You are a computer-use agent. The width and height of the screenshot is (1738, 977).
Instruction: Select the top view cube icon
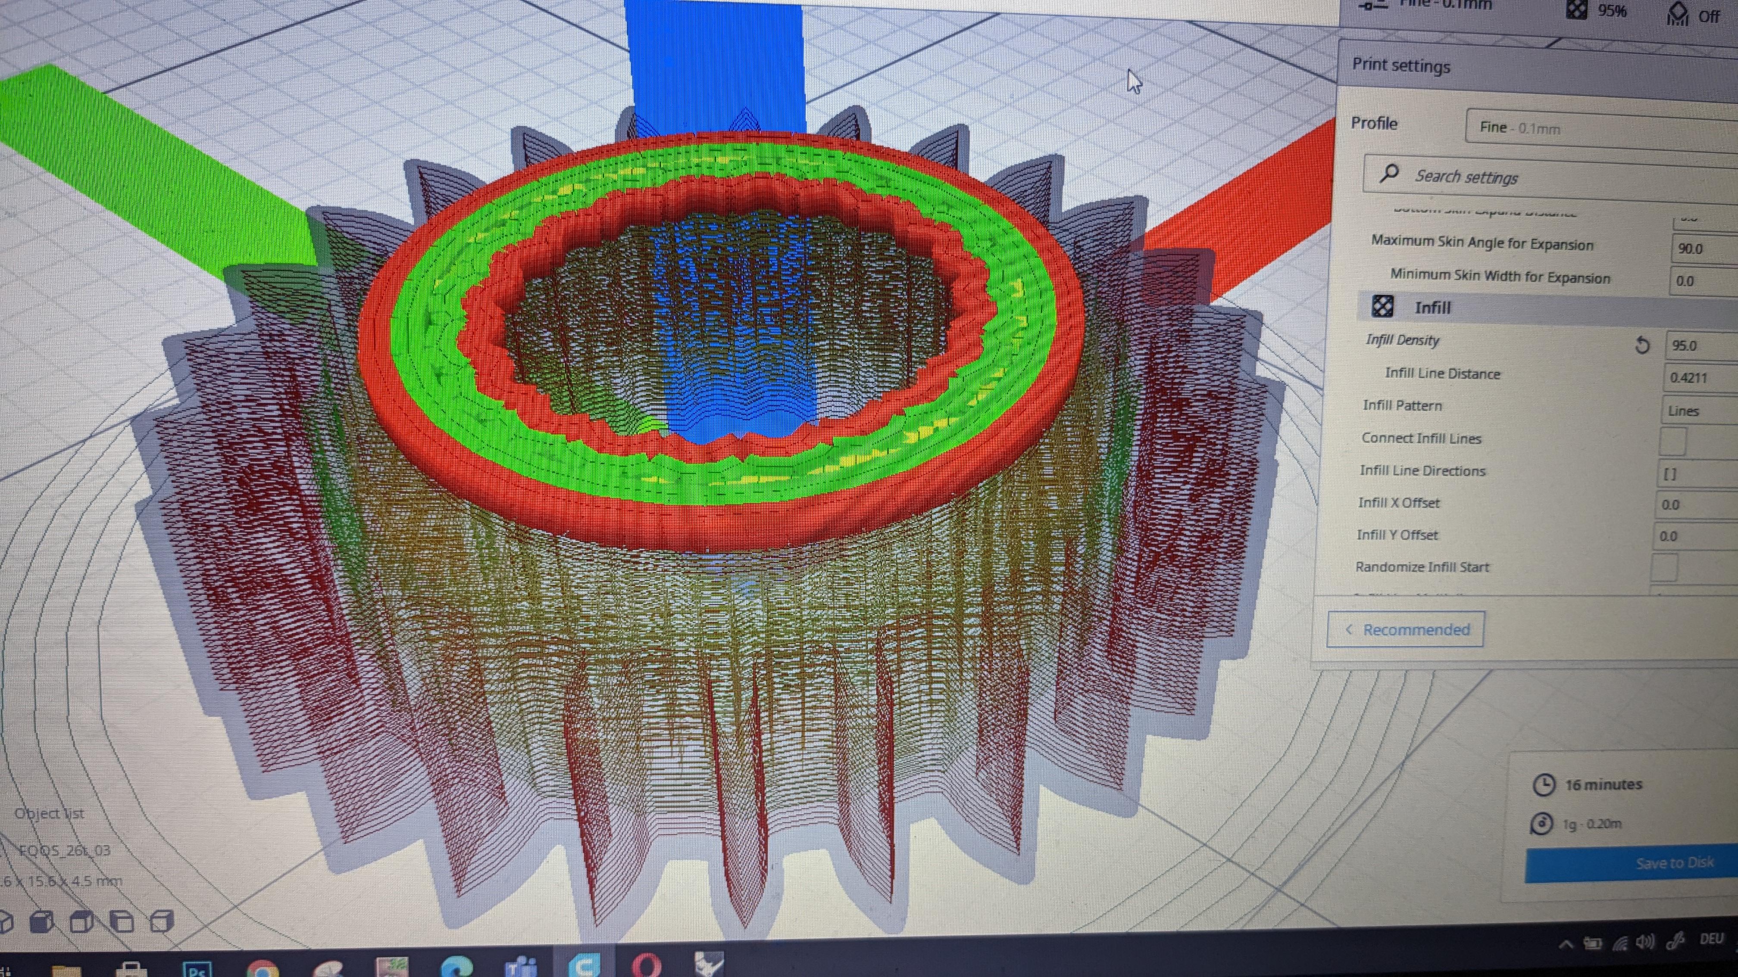(x=82, y=921)
